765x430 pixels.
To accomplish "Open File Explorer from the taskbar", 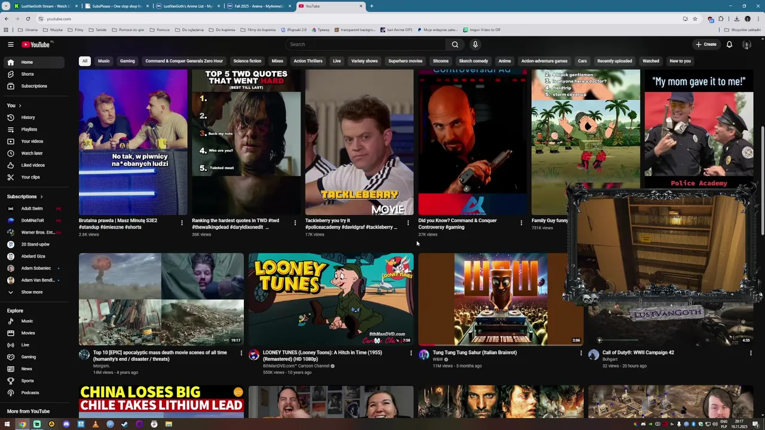I will (169, 424).
